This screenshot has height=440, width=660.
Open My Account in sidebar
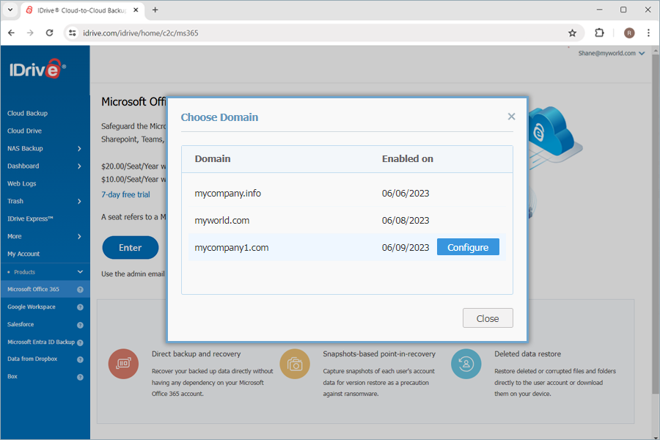23,254
